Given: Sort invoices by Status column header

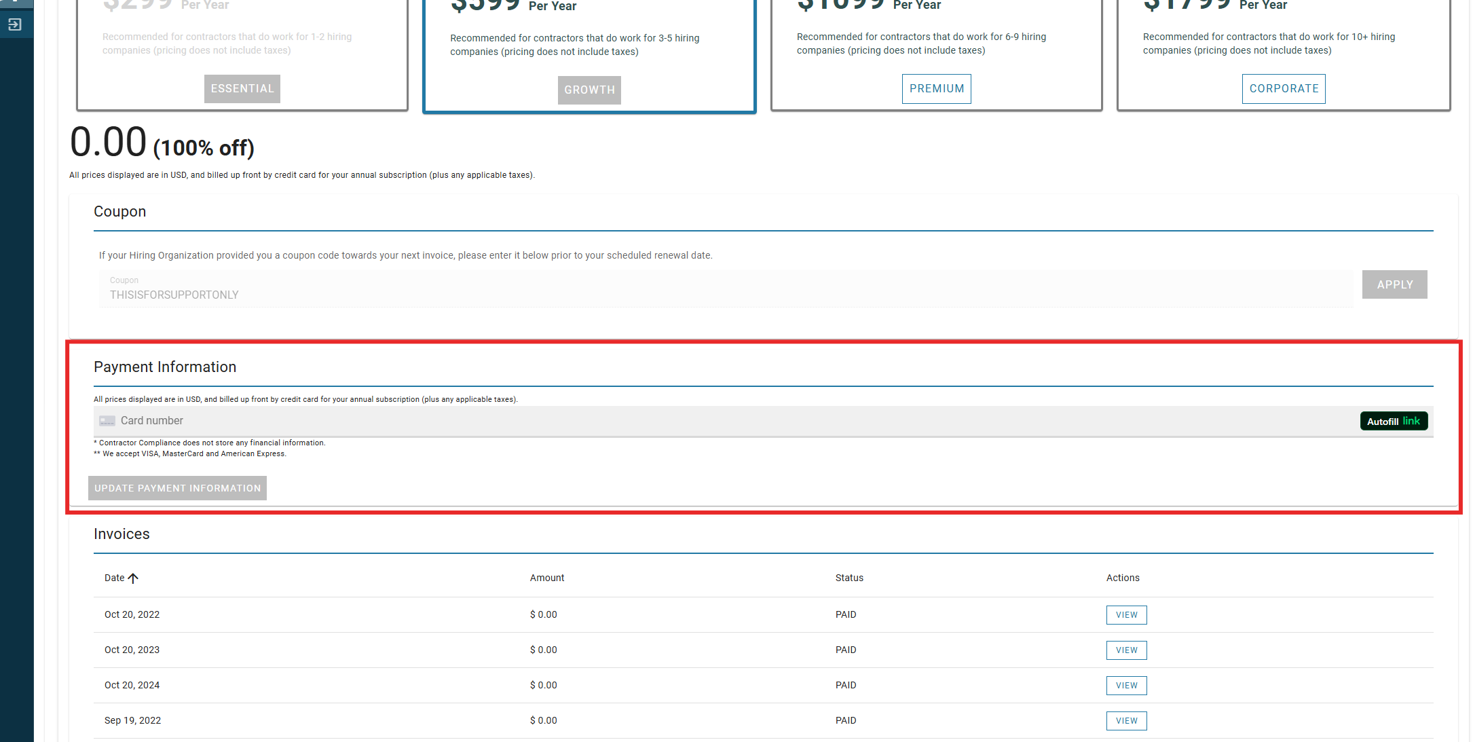Looking at the screenshot, I should [x=849, y=578].
